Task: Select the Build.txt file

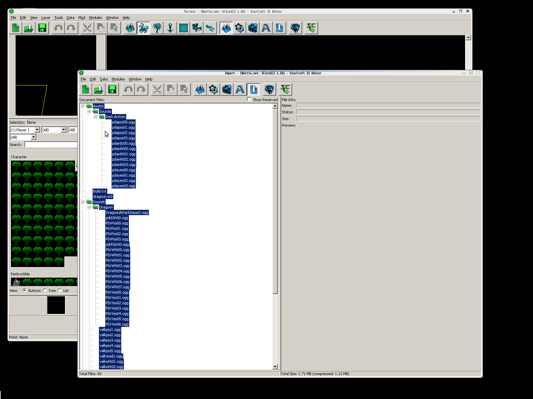Action: point(100,191)
